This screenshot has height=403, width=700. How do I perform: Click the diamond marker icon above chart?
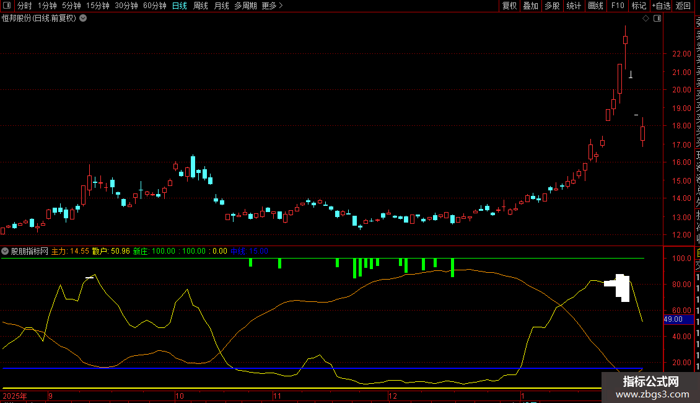(x=645, y=19)
